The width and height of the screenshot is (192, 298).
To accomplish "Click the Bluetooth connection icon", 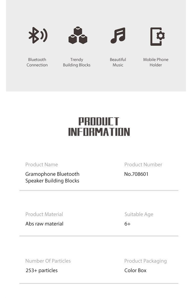I will (x=38, y=35).
